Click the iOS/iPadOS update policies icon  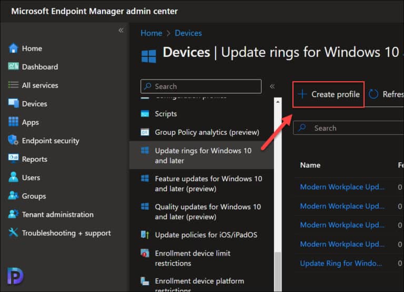pyautogui.click(x=145, y=235)
